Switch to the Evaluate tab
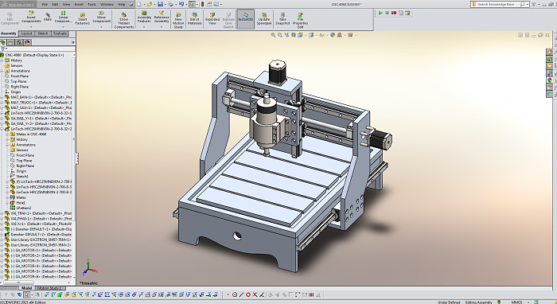557x304 pixels. 60,33
